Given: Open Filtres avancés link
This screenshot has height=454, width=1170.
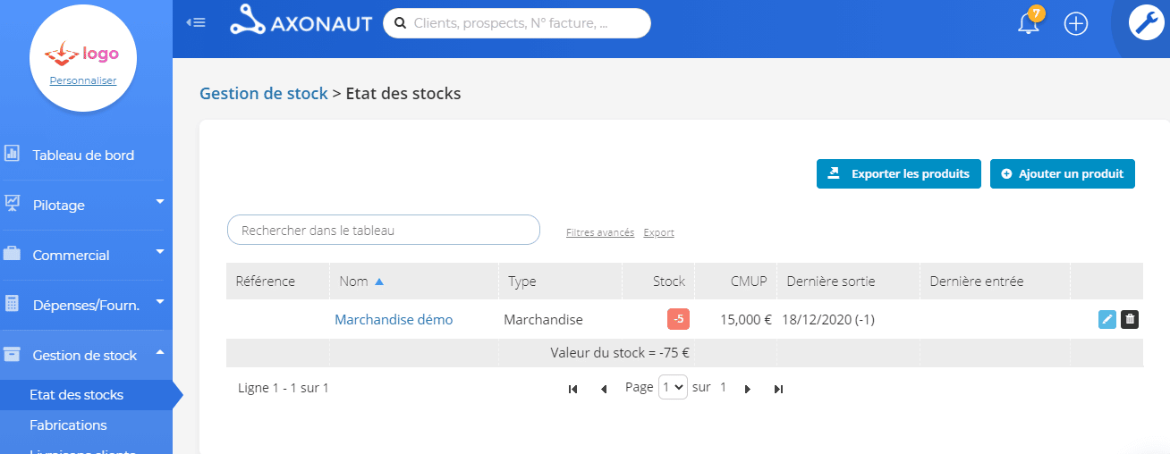Looking at the screenshot, I should [x=600, y=232].
